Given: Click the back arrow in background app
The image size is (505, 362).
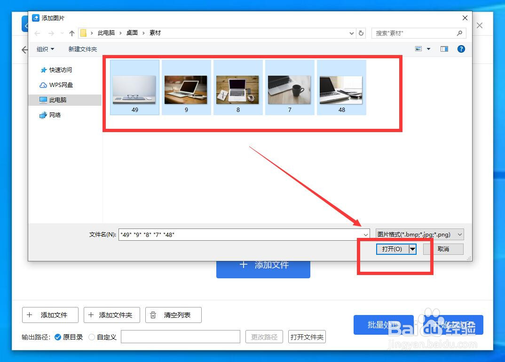Looking at the screenshot, I should [24, 49].
